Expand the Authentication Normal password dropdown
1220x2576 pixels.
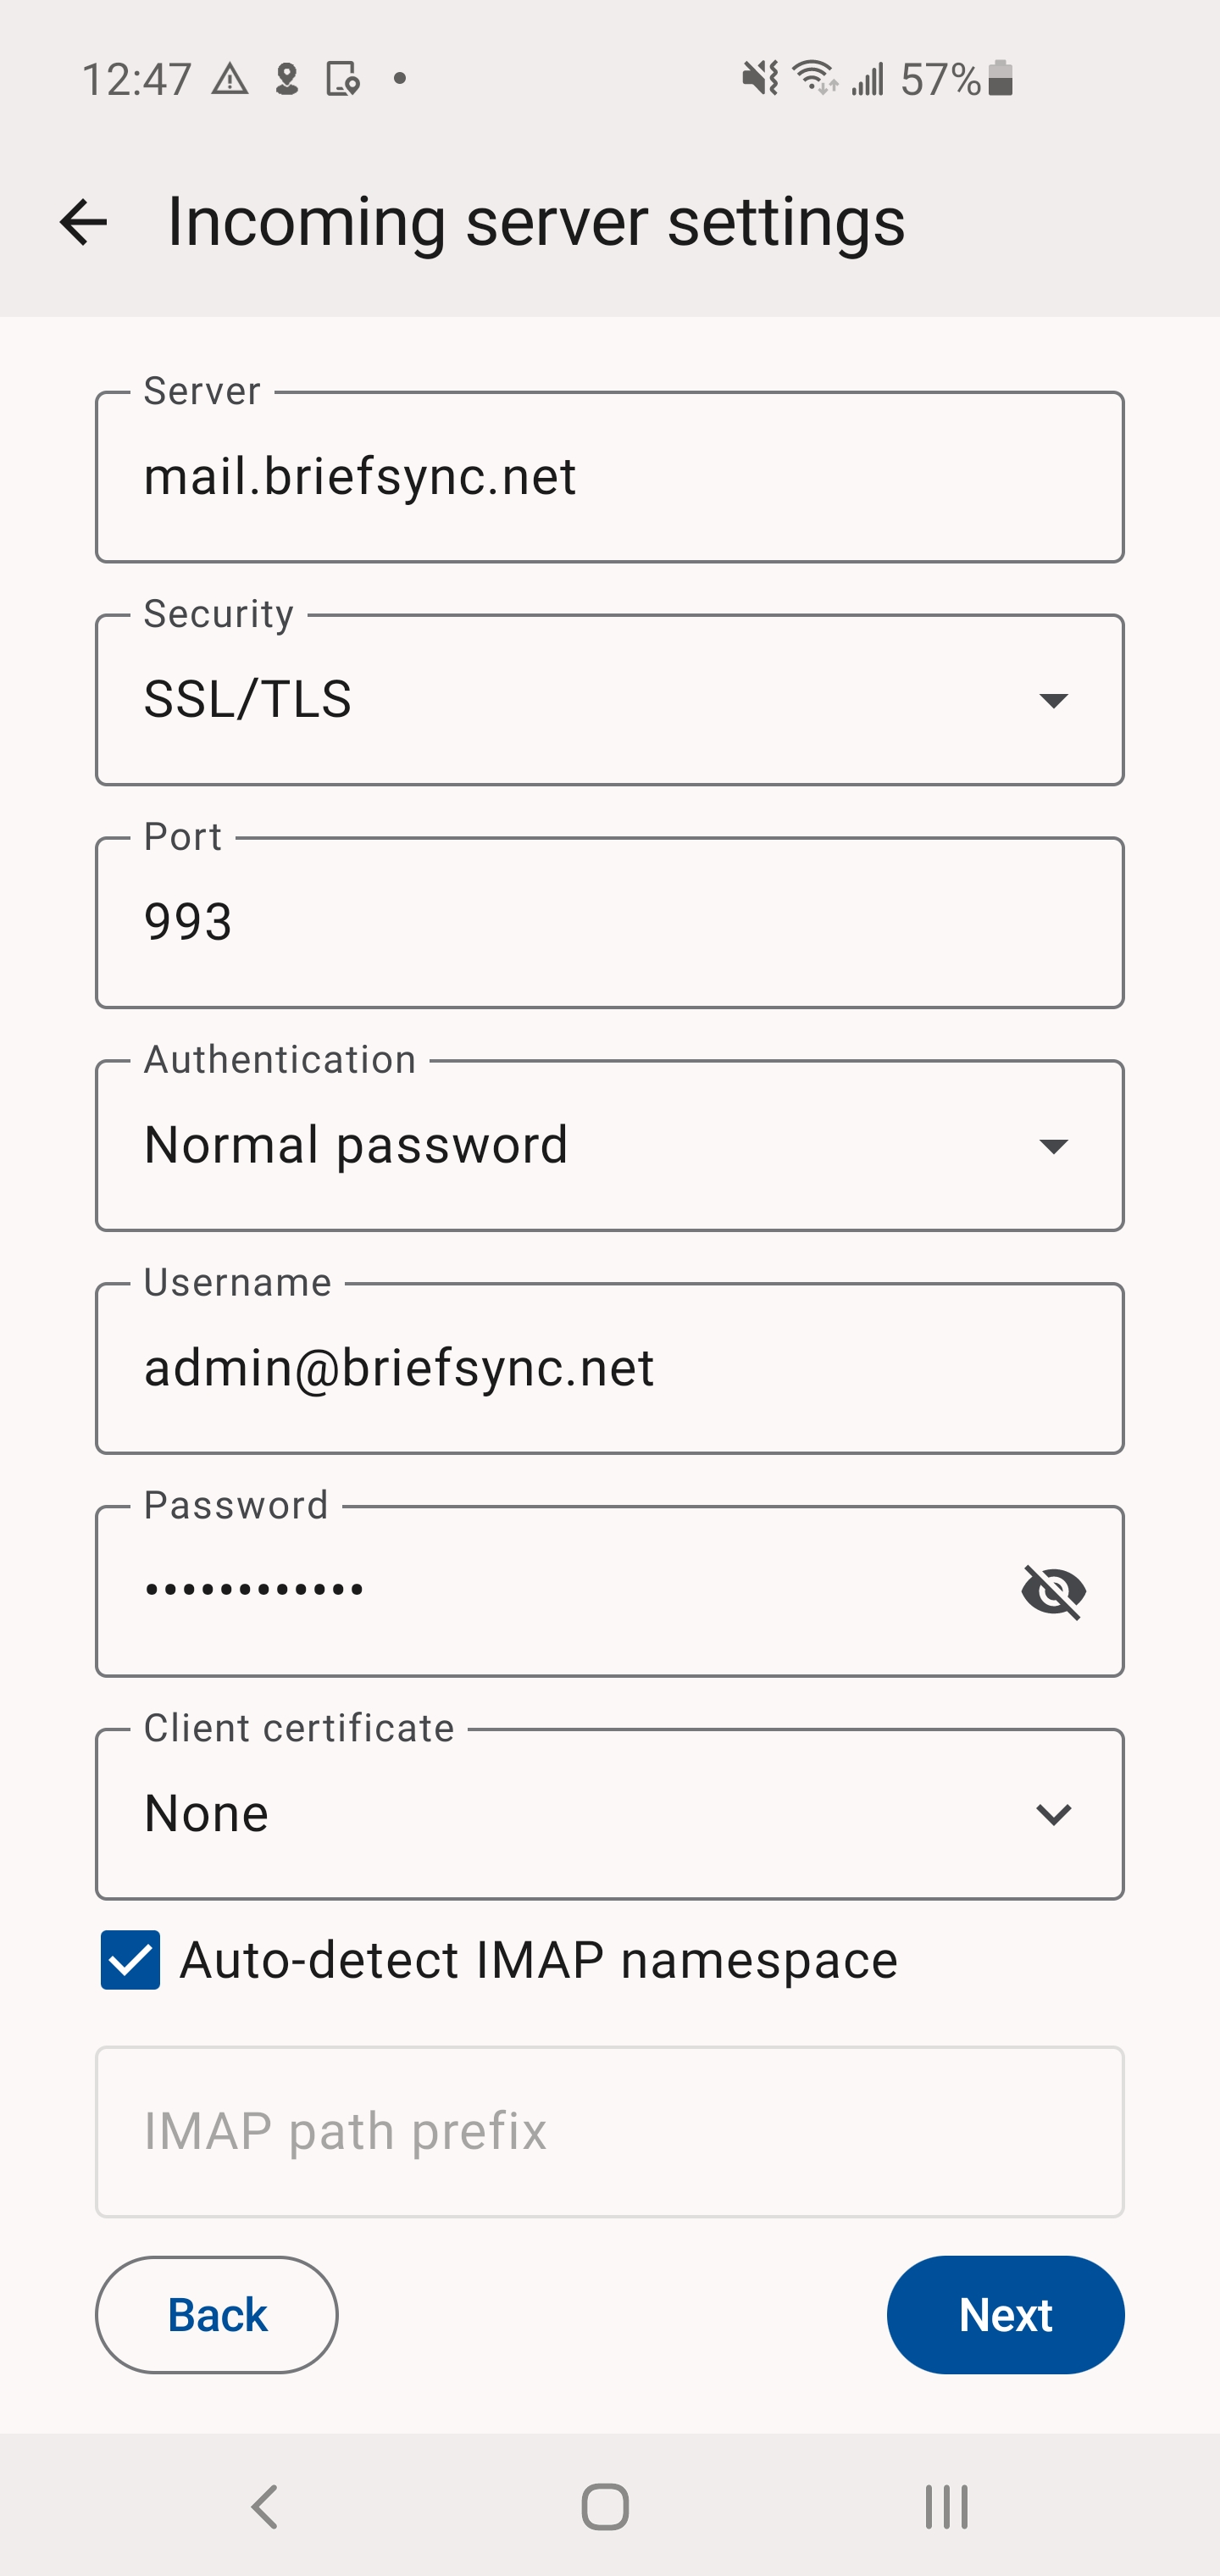click(x=609, y=1146)
